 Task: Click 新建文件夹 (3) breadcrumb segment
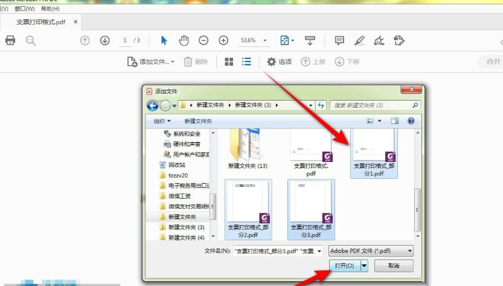[253, 105]
